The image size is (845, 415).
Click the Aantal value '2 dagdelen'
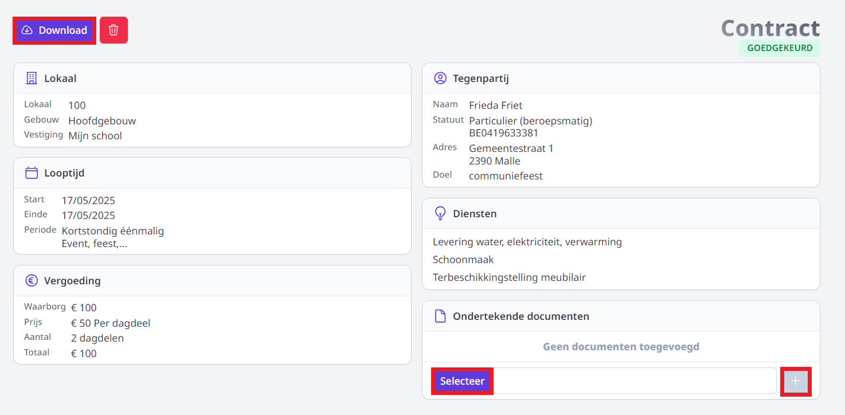97,338
